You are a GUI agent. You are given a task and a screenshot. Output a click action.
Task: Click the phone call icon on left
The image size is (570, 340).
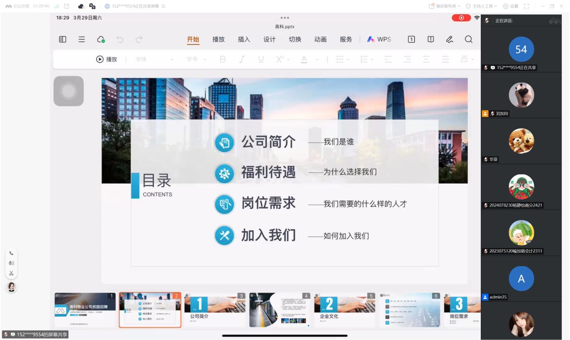click(x=11, y=253)
